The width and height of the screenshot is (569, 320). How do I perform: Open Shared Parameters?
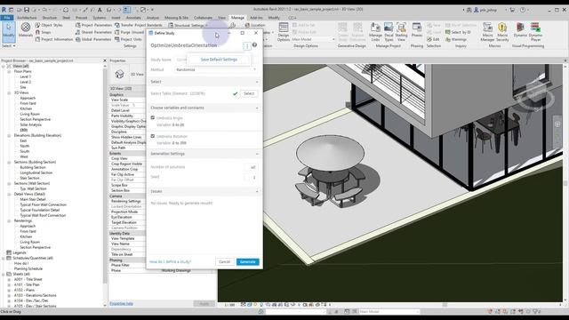point(93,32)
